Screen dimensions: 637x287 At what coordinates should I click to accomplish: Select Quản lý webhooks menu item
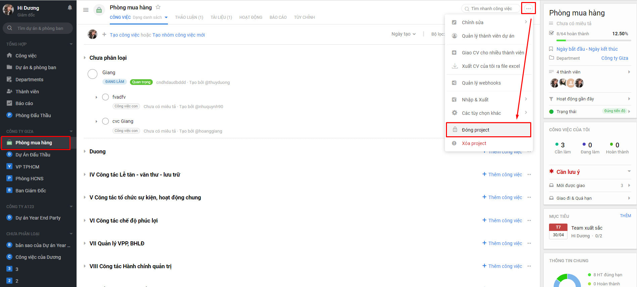tap(489, 83)
